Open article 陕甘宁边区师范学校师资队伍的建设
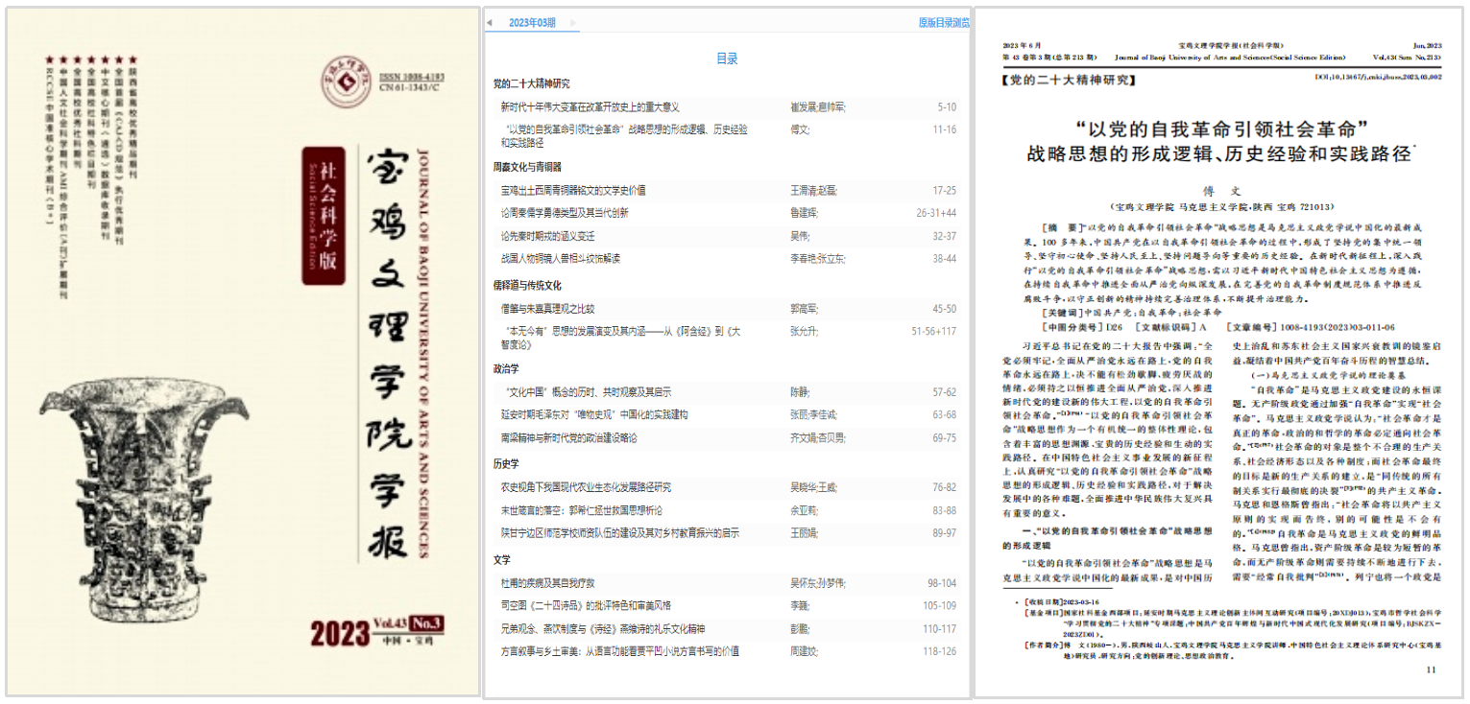The width and height of the screenshot is (1470, 704). coord(620,533)
